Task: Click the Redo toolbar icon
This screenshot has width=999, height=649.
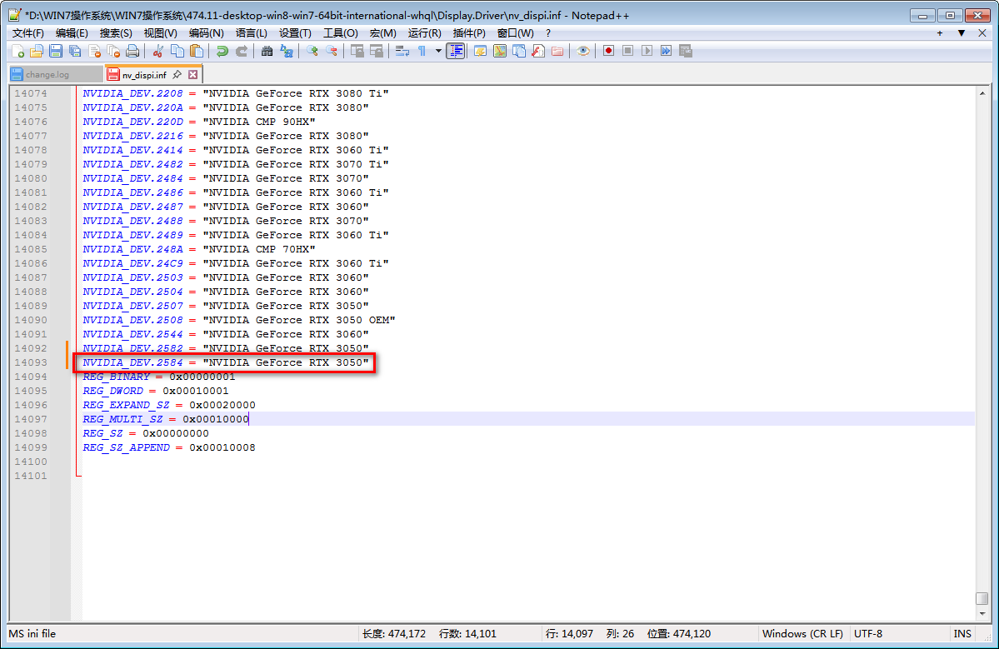Action: (242, 51)
